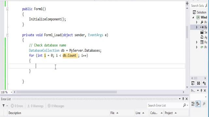This screenshot has height=117, width=209.
Task: Open the Error List filter dropdown
Action: (x=7, y=106)
